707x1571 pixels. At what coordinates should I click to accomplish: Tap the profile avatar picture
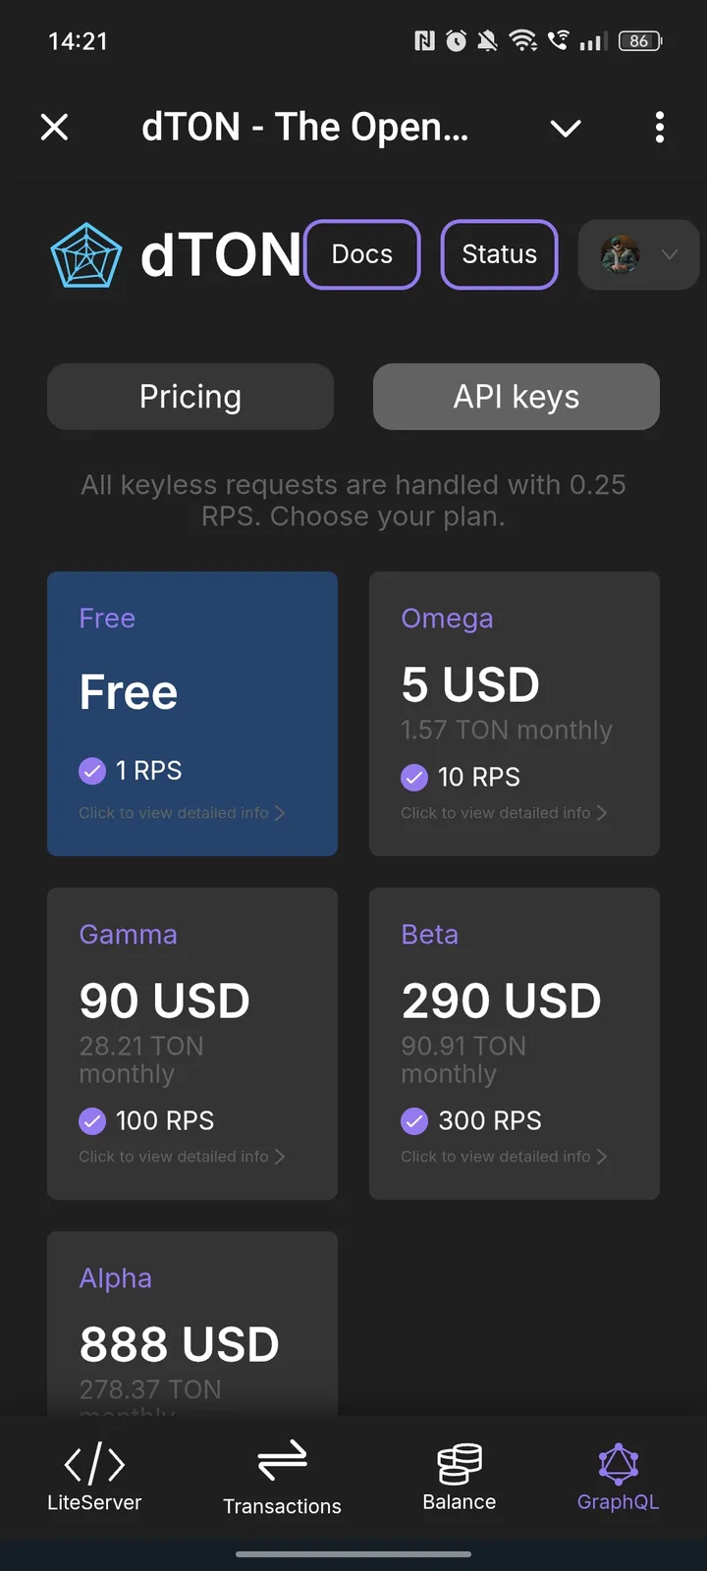pyautogui.click(x=620, y=255)
